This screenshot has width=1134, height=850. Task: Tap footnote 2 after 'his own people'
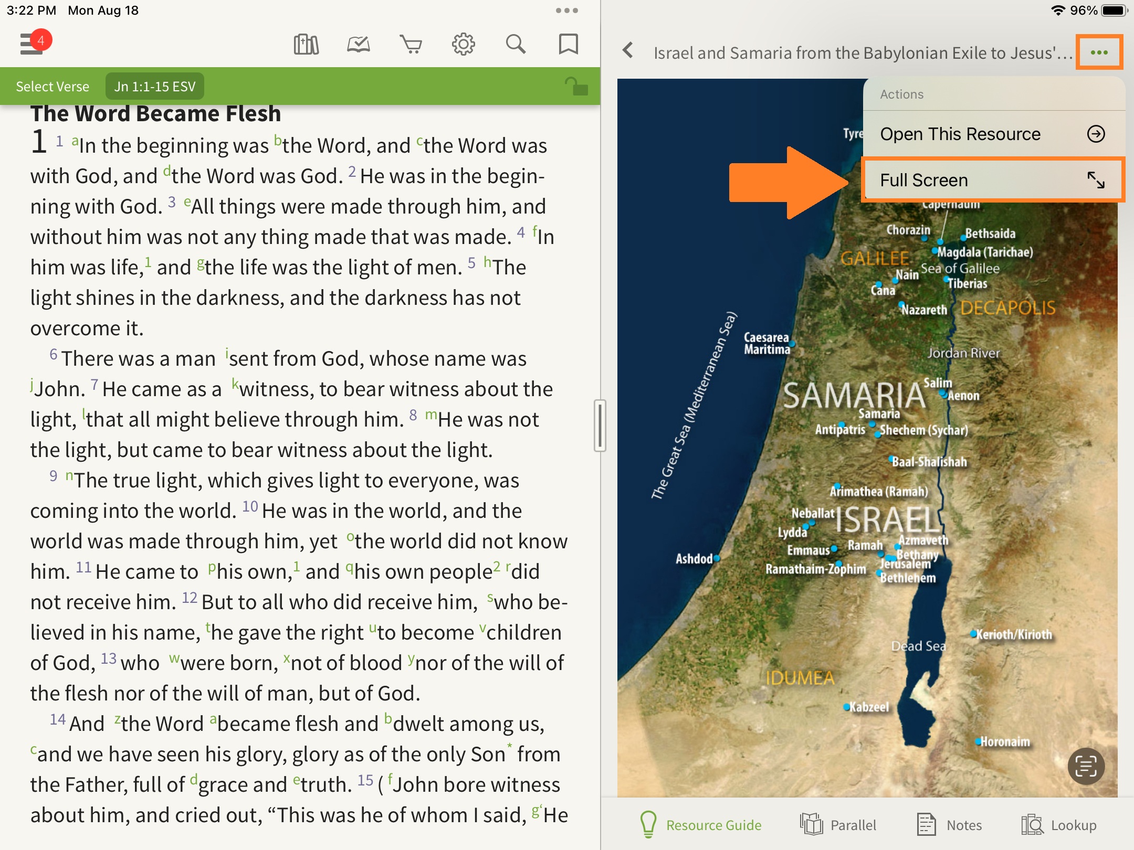497,566
